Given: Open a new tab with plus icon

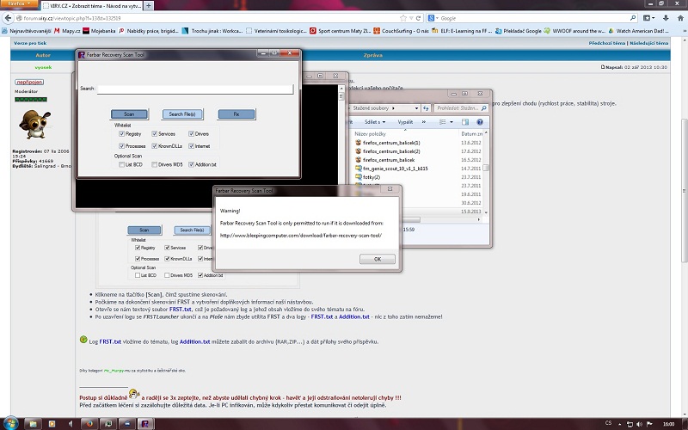Looking at the screenshot, I should point(148,5).
